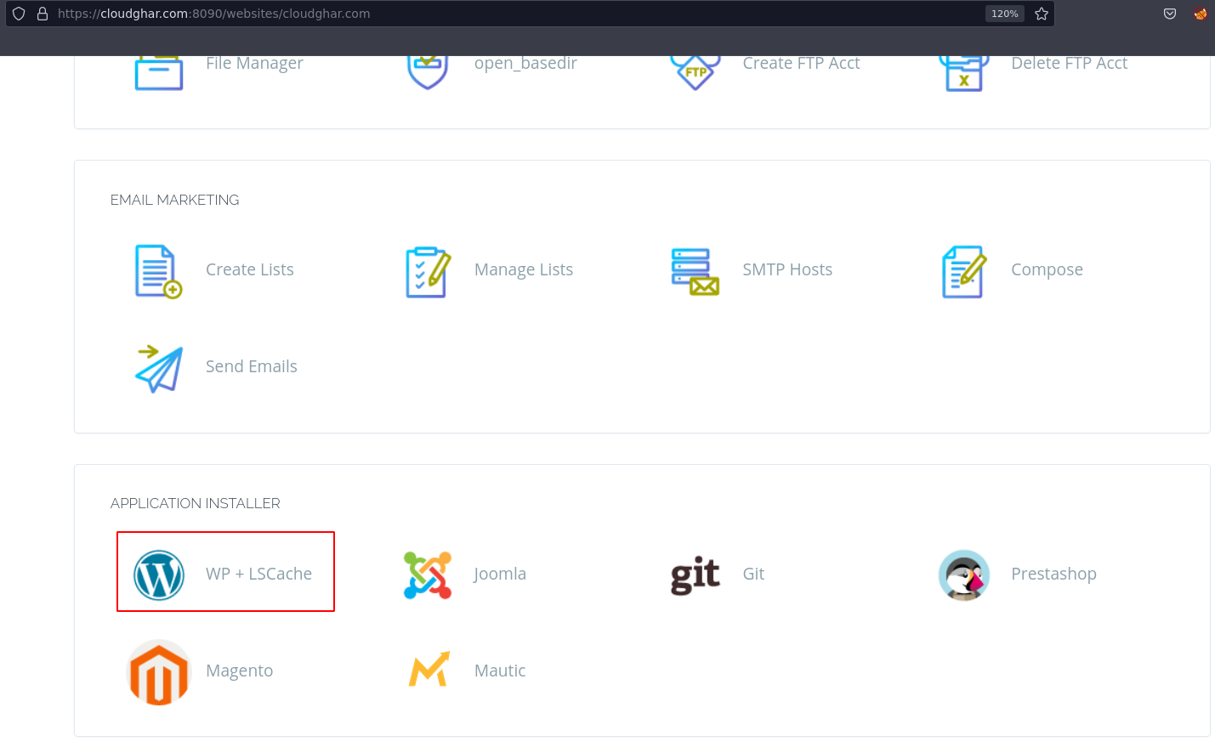This screenshot has height=753, width=1215.
Task: Open the open_basedir link
Action: [x=525, y=64]
